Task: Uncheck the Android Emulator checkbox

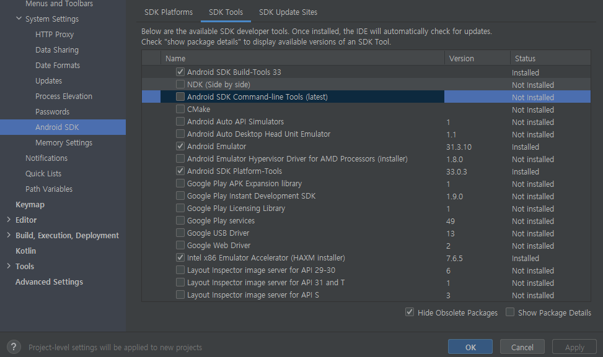Action: [x=180, y=146]
